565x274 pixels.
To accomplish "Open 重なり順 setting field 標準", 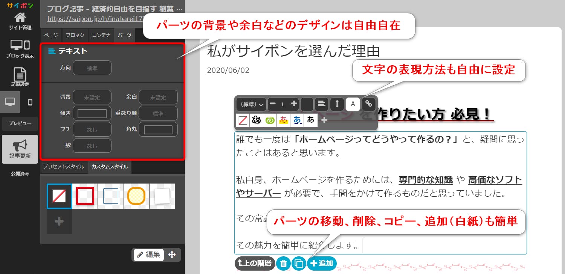I will [x=158, y=113].
